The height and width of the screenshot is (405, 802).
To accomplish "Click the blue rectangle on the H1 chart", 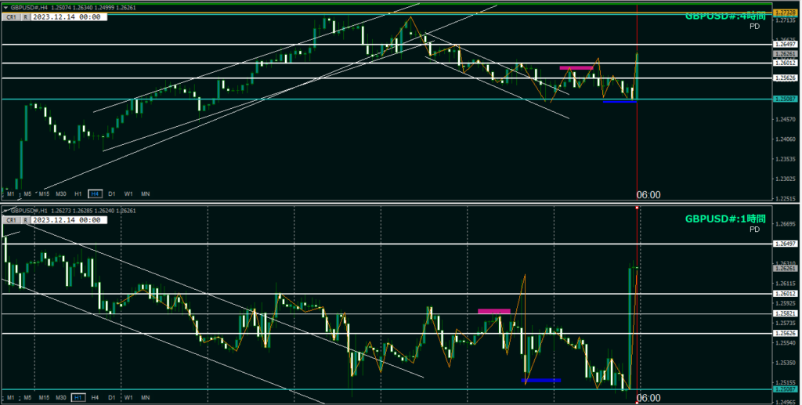I will click(541, 381).
